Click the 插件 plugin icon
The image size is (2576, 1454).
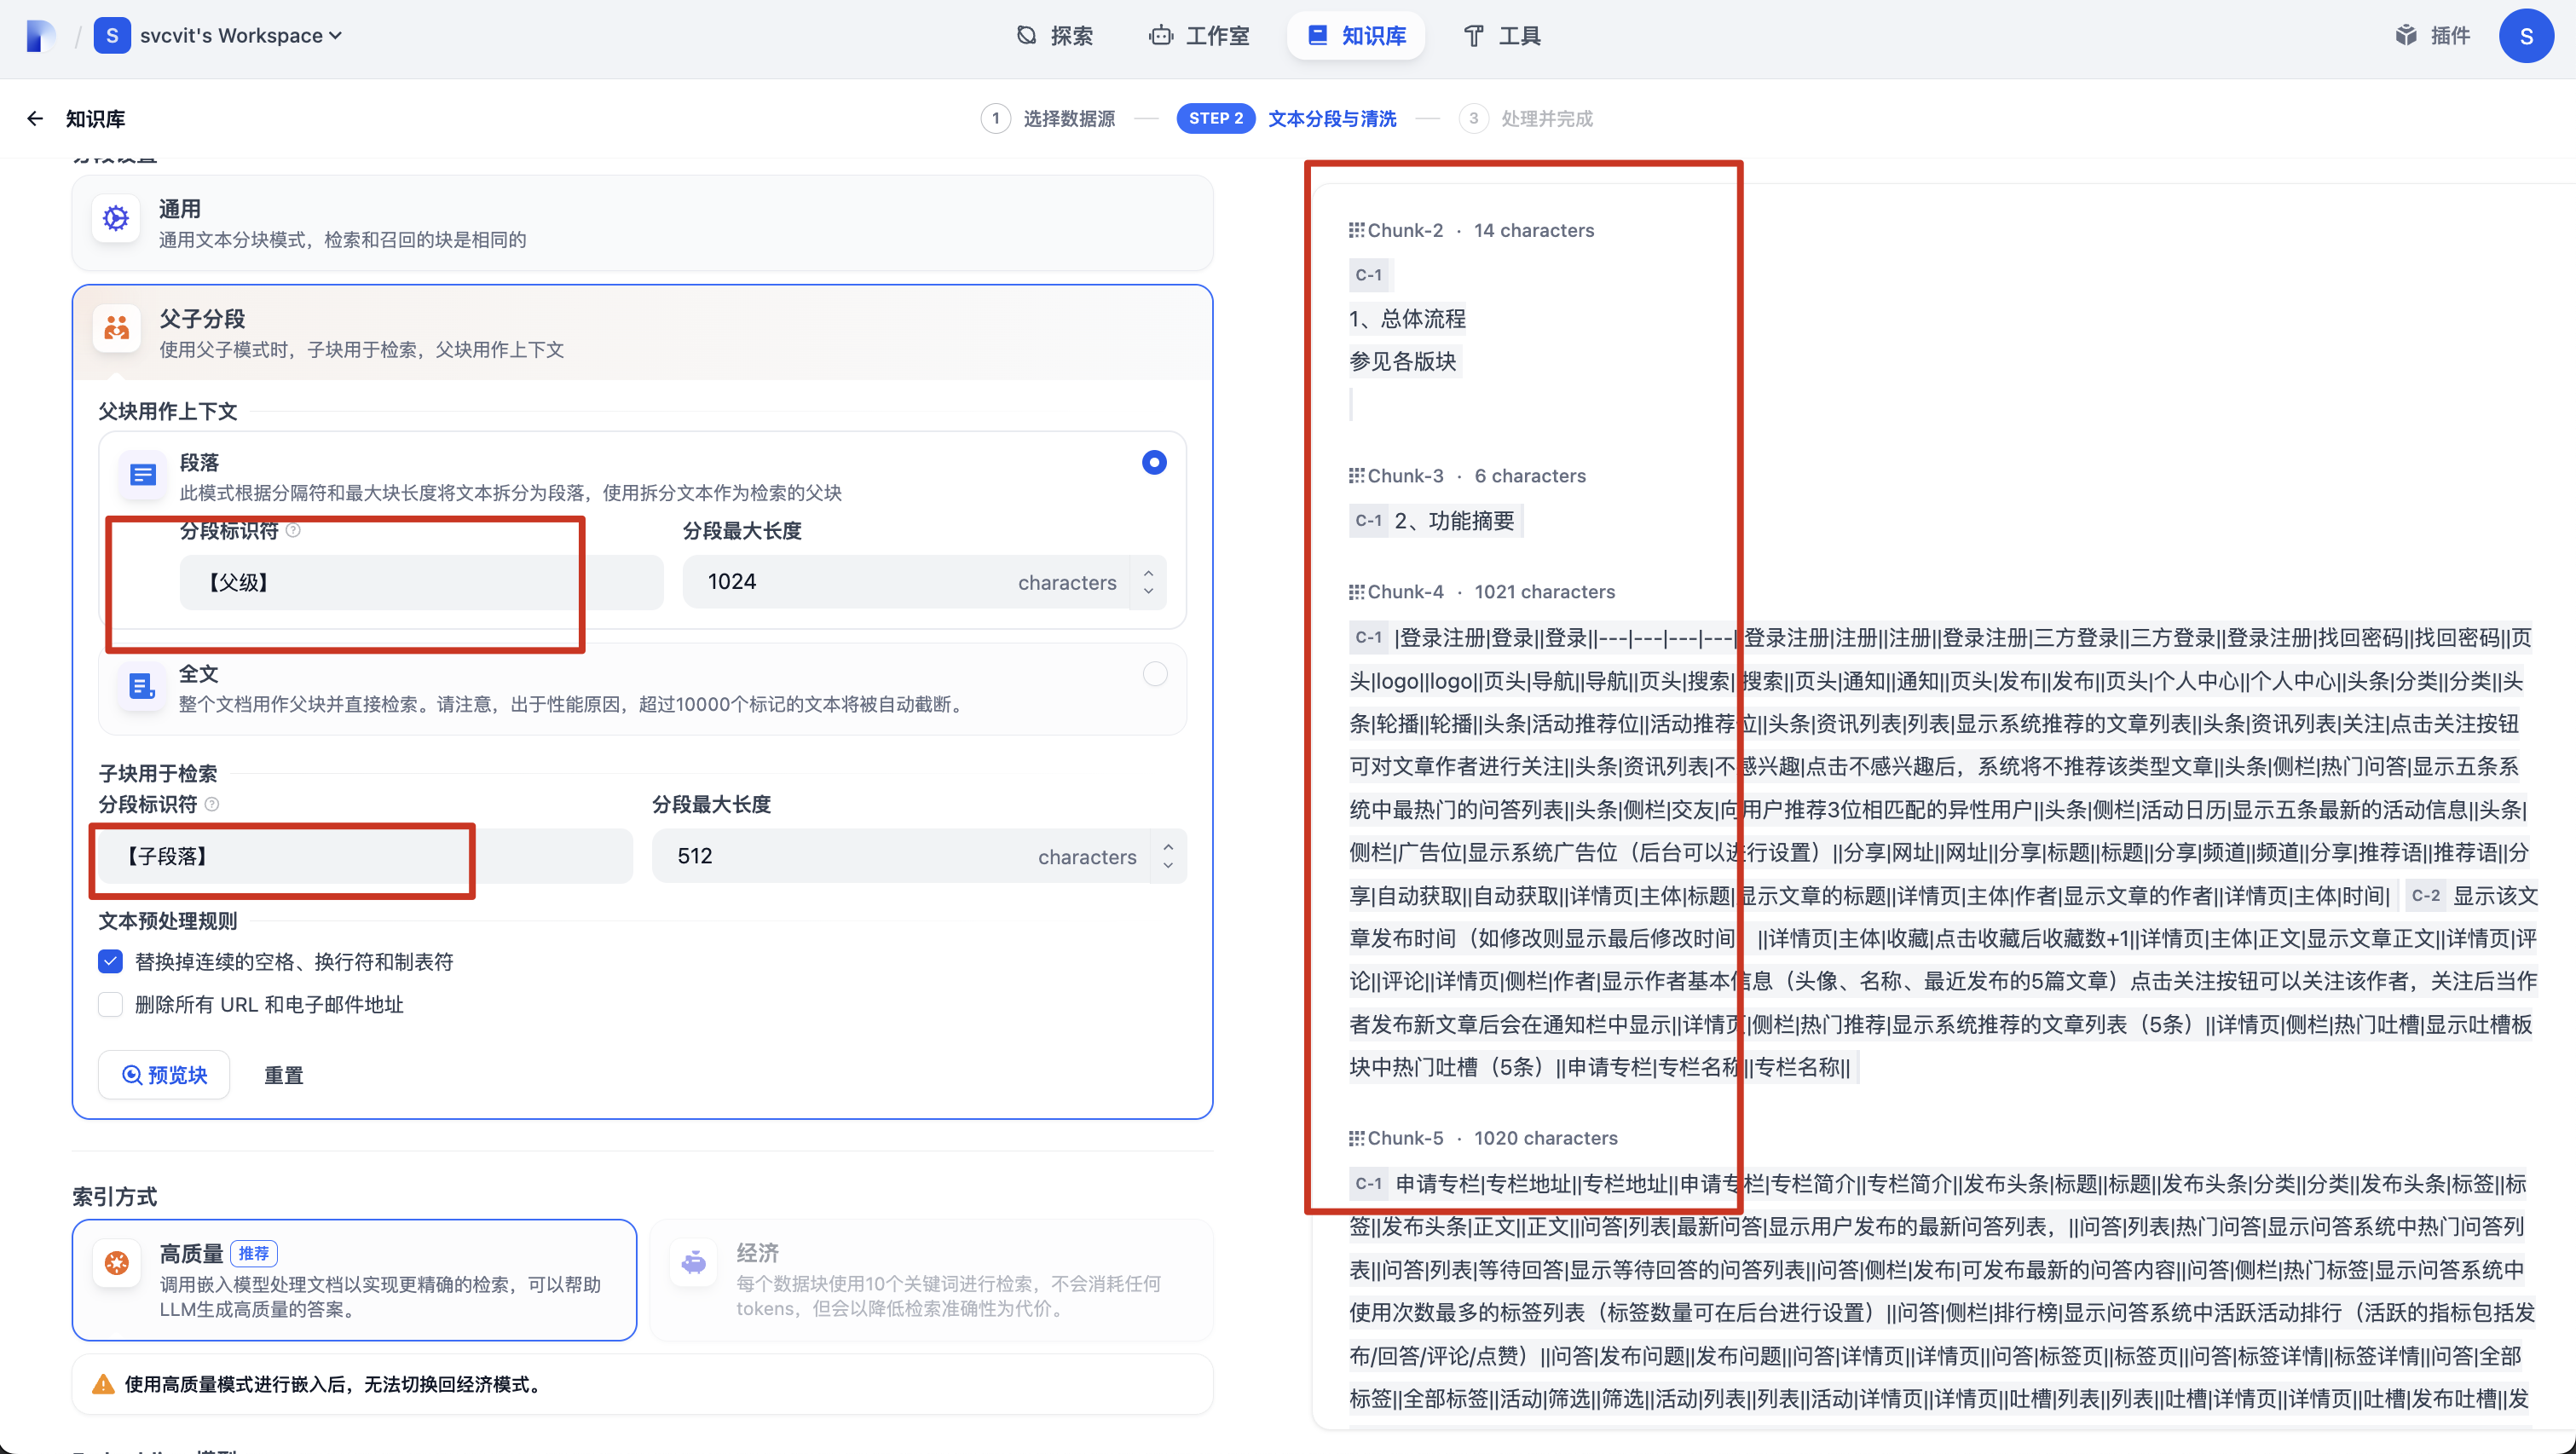[2406, 36]
